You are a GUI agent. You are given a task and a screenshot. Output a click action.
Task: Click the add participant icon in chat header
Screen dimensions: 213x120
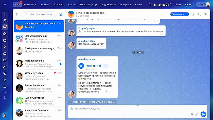tap(194, 14)
